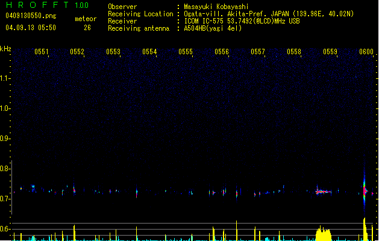Viewport: 379px width, 241px height.
Task: Click the date stamp 04.09.13 05:50
Action: [x=31, y=28]
